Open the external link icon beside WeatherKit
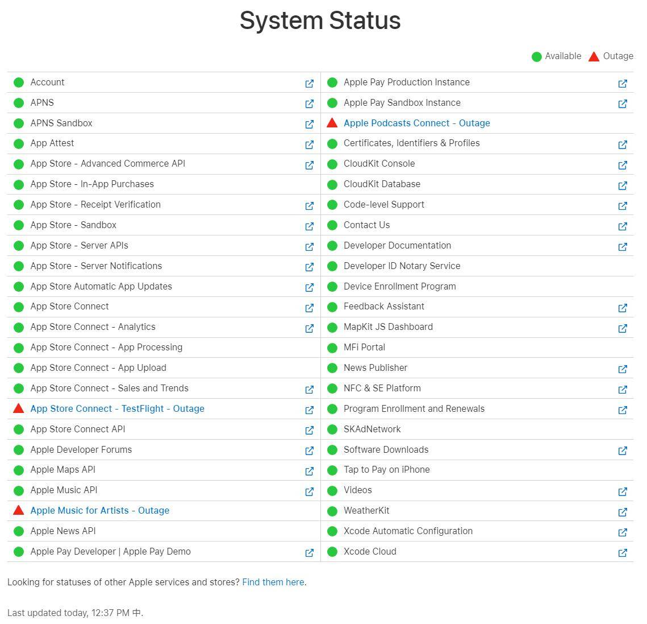Viewport: 647px width, 624px height. [x=623, y=512]
